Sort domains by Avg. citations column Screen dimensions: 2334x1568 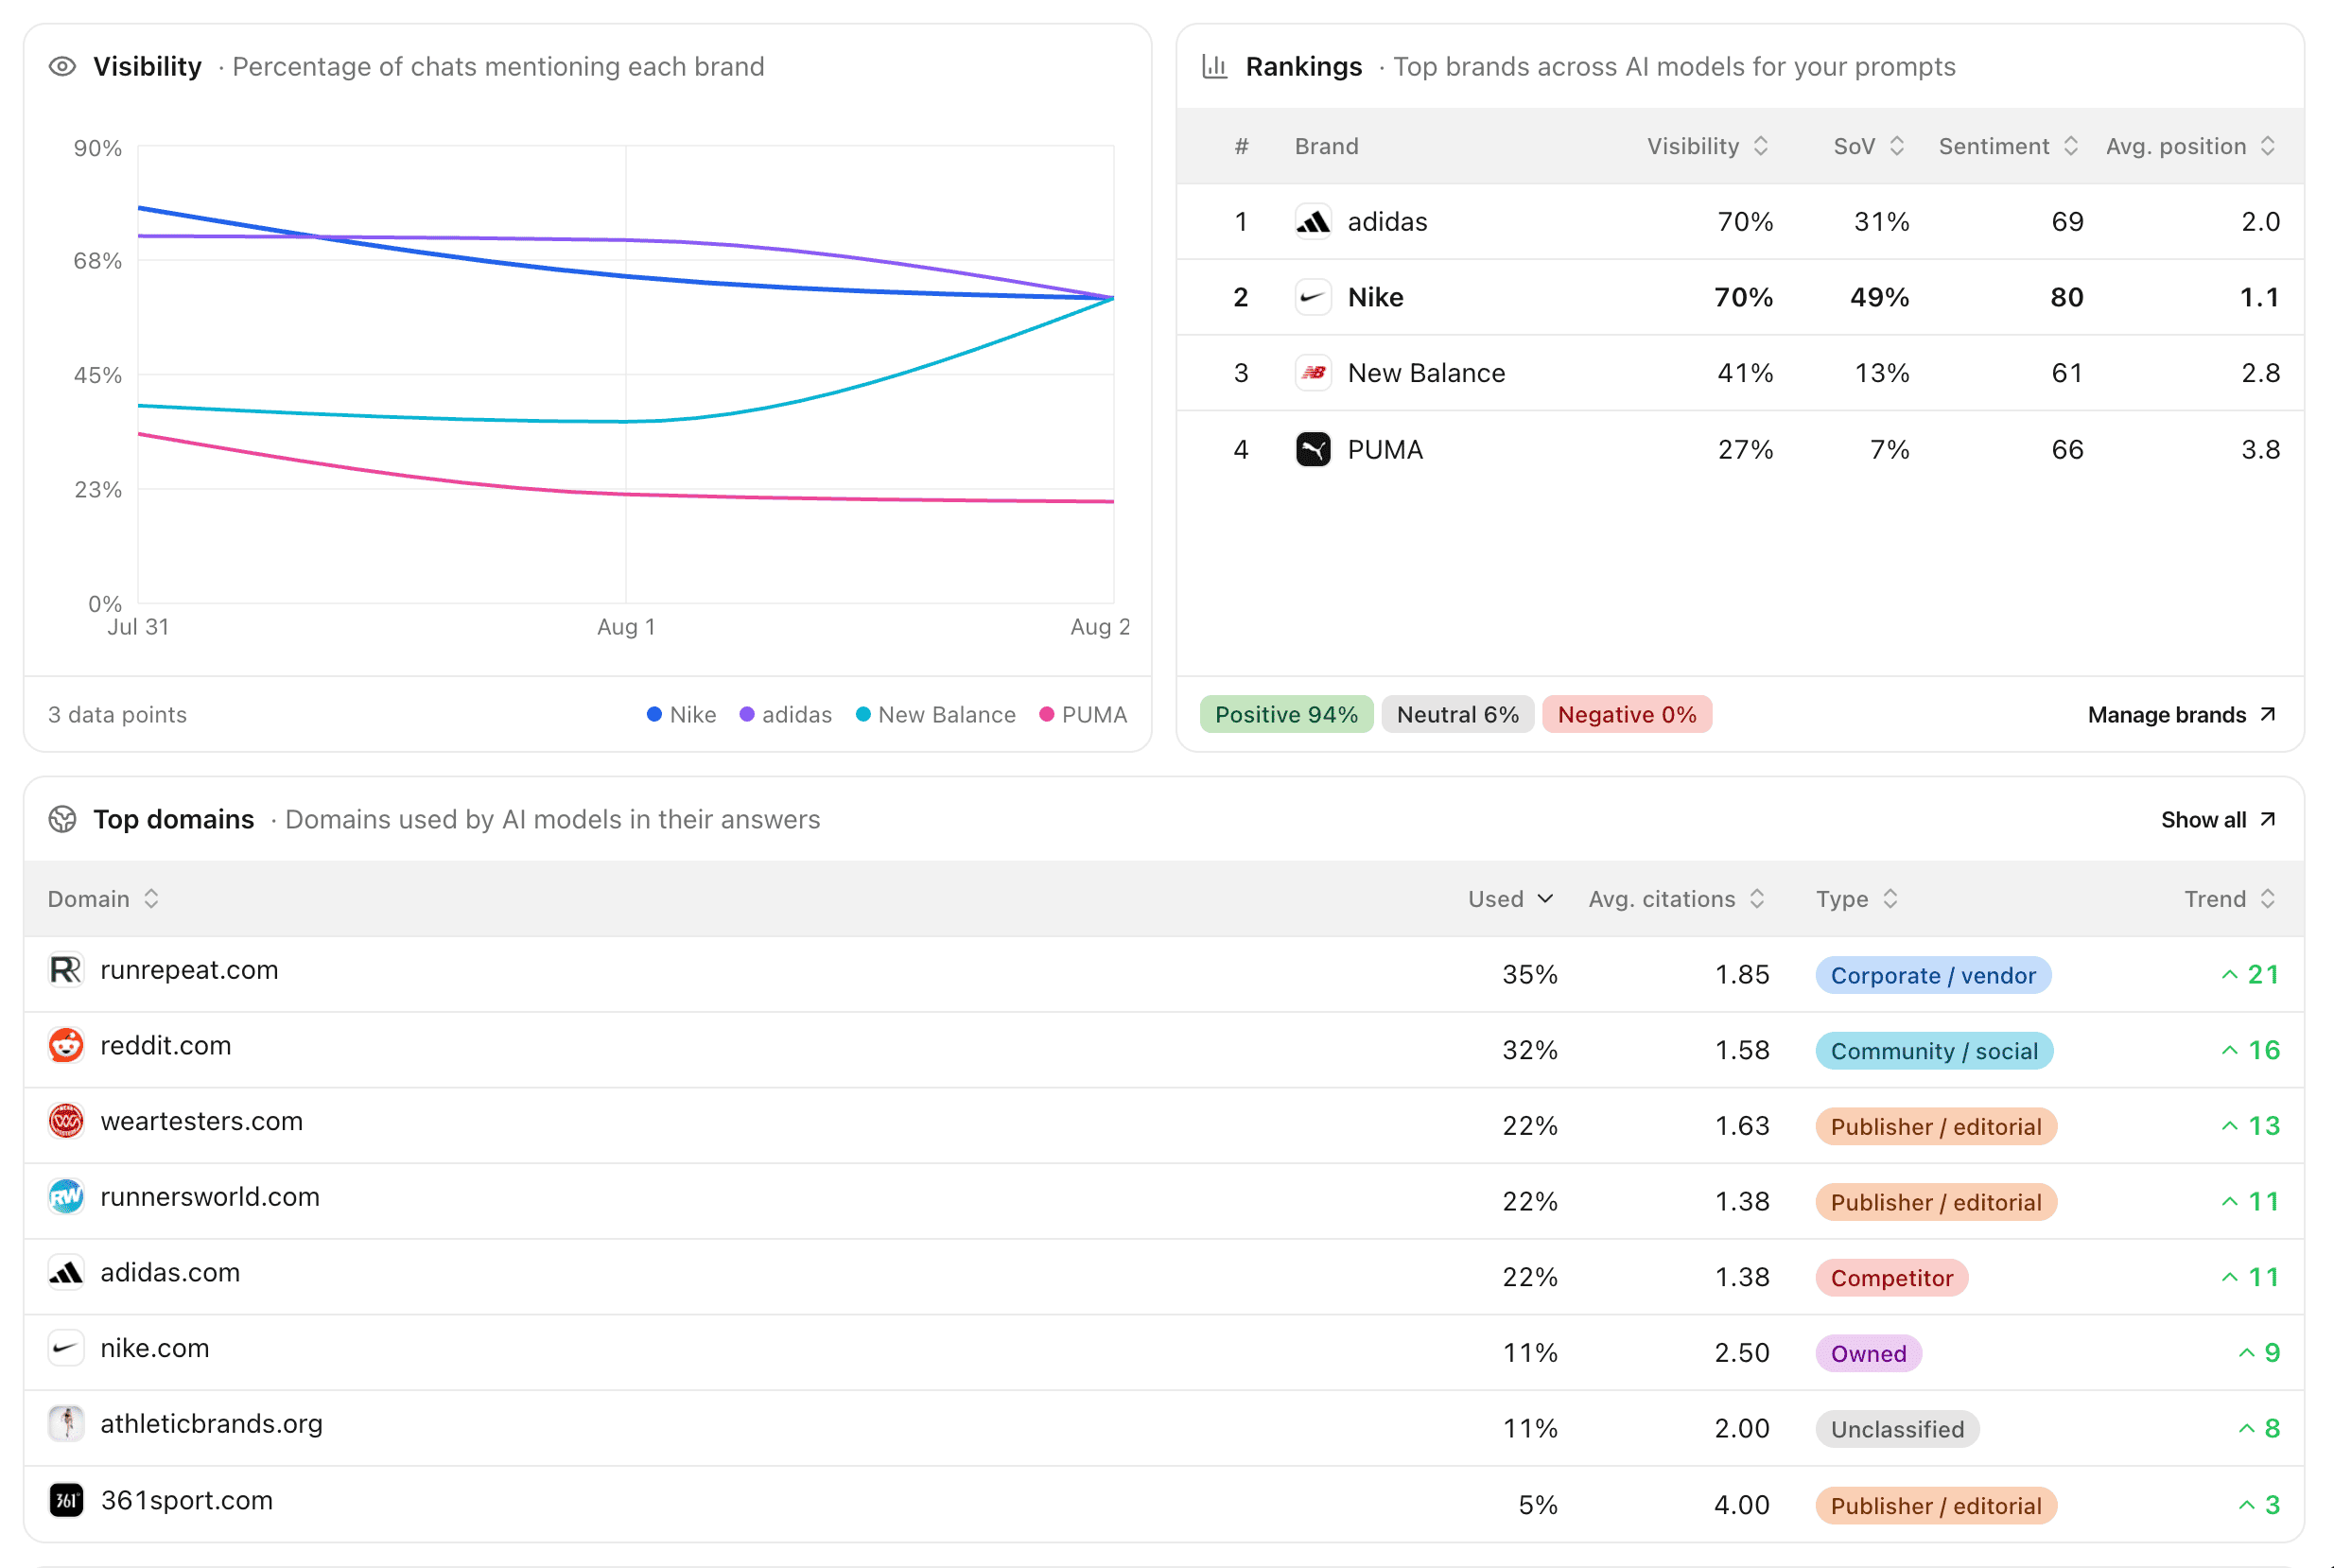tap(1676, 899)
